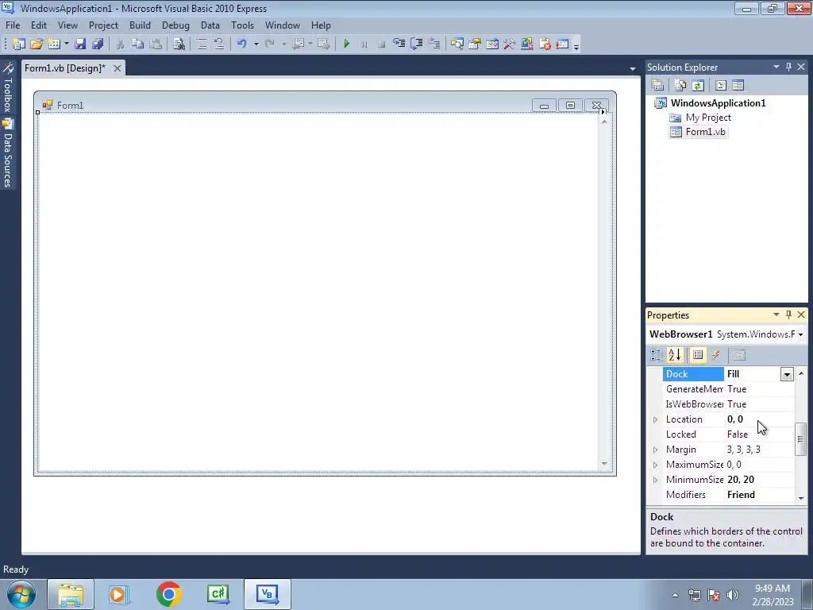Click the Solution Explorer Properties icon
The image size is (813, 610).
click(x=657, y=86)
